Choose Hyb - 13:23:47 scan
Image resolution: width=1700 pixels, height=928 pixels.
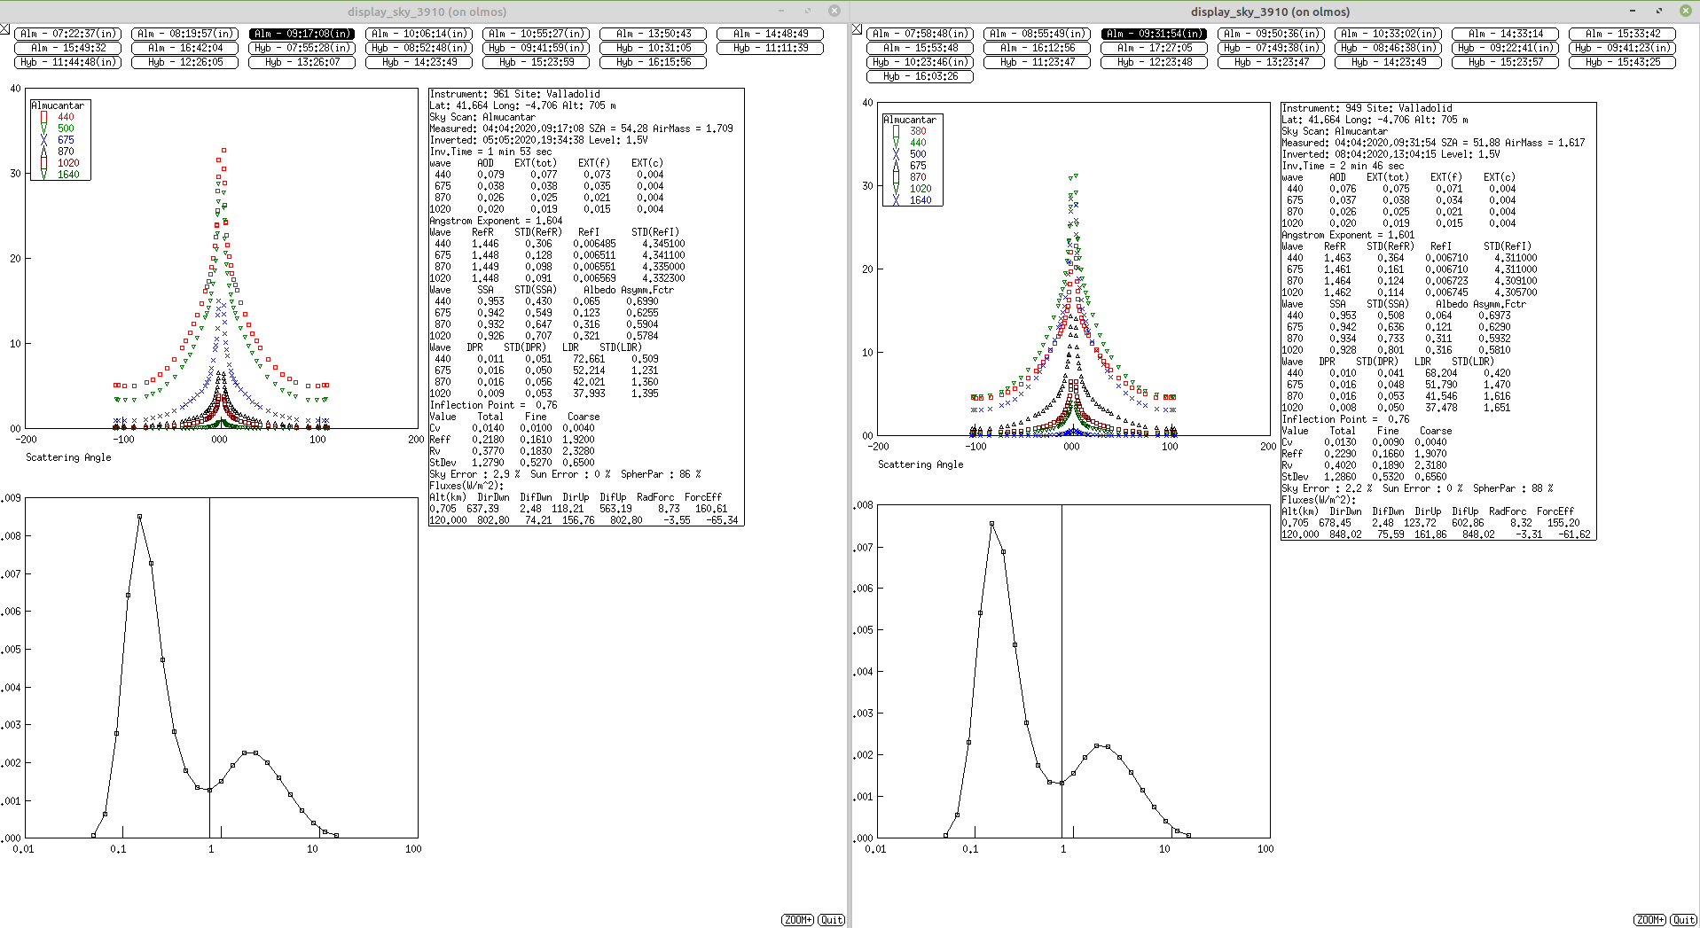click(1272, 62)
